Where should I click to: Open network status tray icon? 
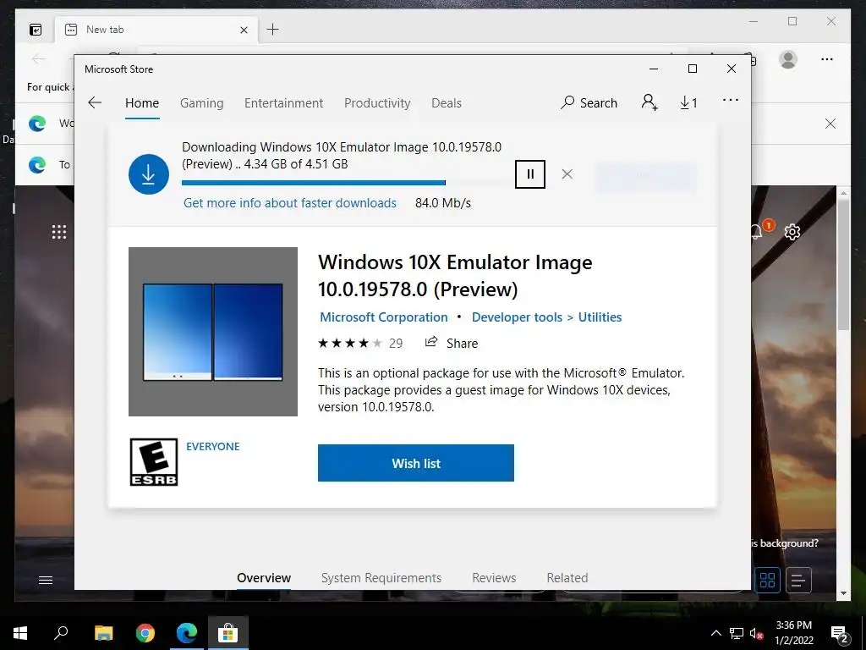[x=737, y=633]
